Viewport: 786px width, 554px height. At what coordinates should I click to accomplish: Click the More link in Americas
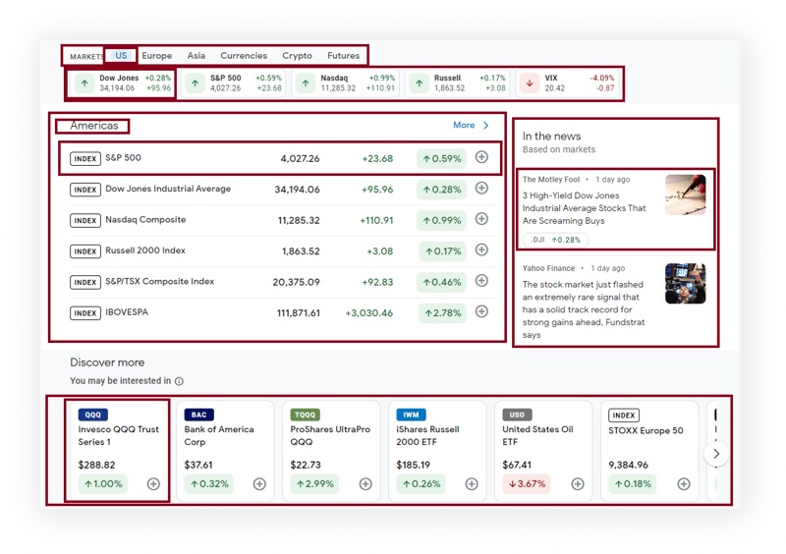464,125
